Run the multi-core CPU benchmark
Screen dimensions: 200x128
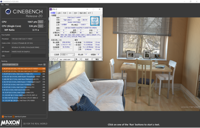(x=40, y=22)
